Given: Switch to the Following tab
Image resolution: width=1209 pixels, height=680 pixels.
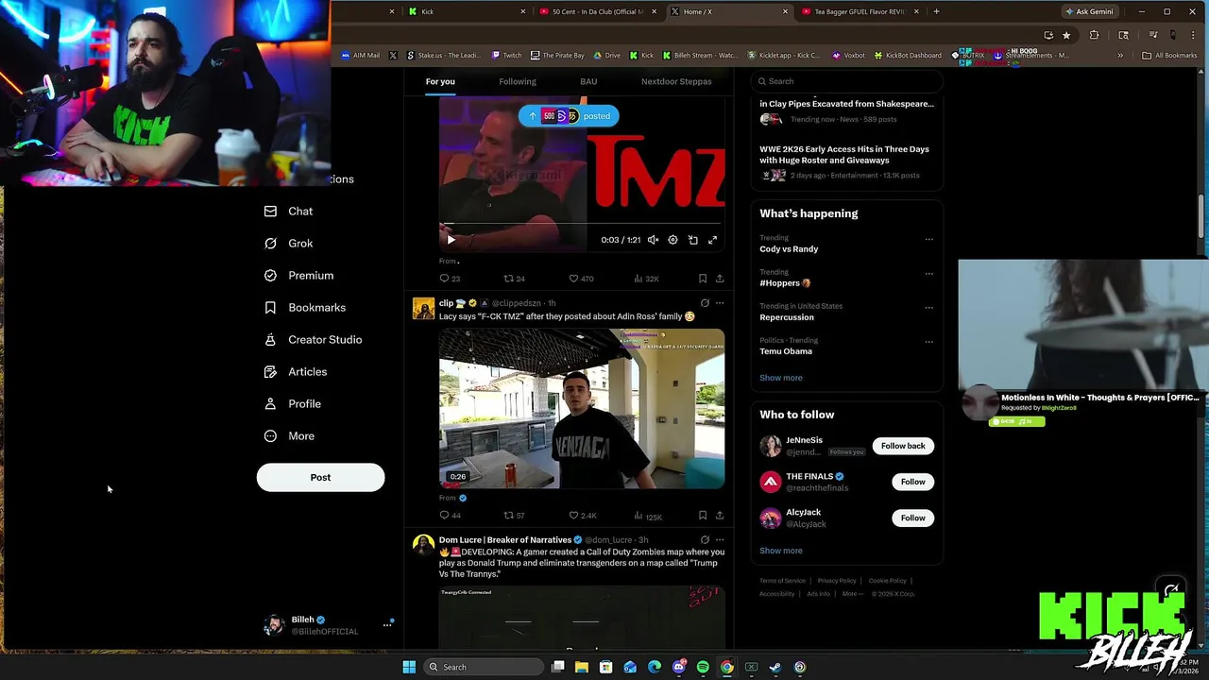Looking at the screenshot, I should (518, 81).
